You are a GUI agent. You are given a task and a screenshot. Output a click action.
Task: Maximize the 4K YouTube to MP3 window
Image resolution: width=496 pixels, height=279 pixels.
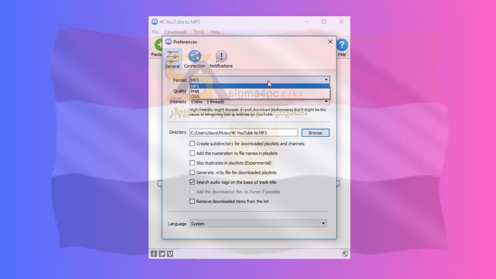click(324, 22)
